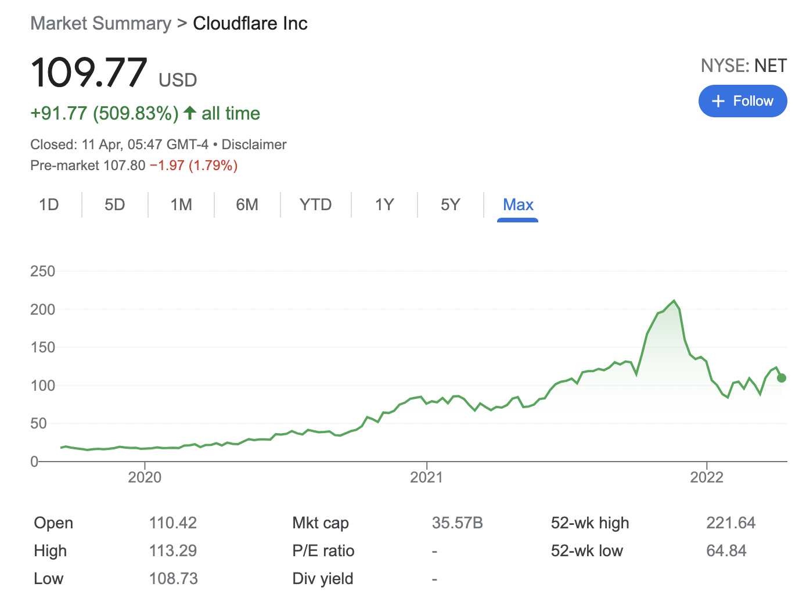Click the currently active Max tab
Viewport: 806px width, 605px height.
518,205
